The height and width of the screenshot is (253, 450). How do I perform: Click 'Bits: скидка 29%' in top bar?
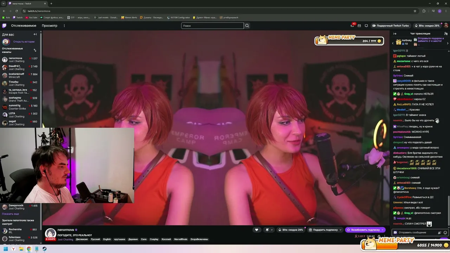pos(427,26)
